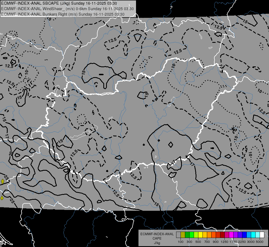
Task: Pick the bright magenta legend swatch
Action: (x=231, y=235)
